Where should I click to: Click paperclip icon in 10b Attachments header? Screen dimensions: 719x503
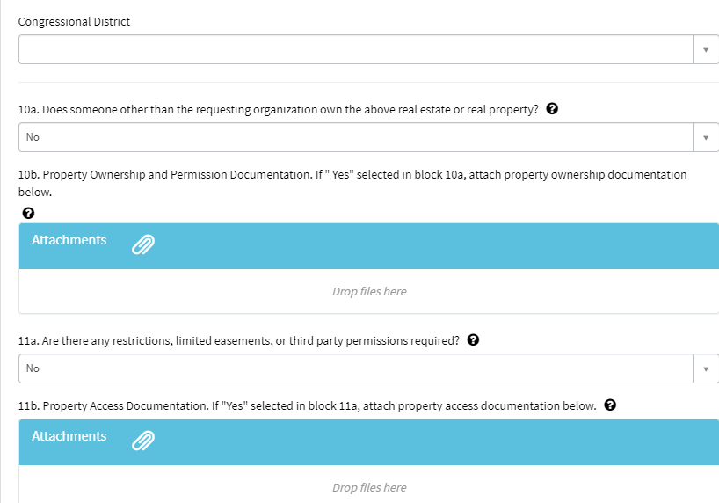142,245
